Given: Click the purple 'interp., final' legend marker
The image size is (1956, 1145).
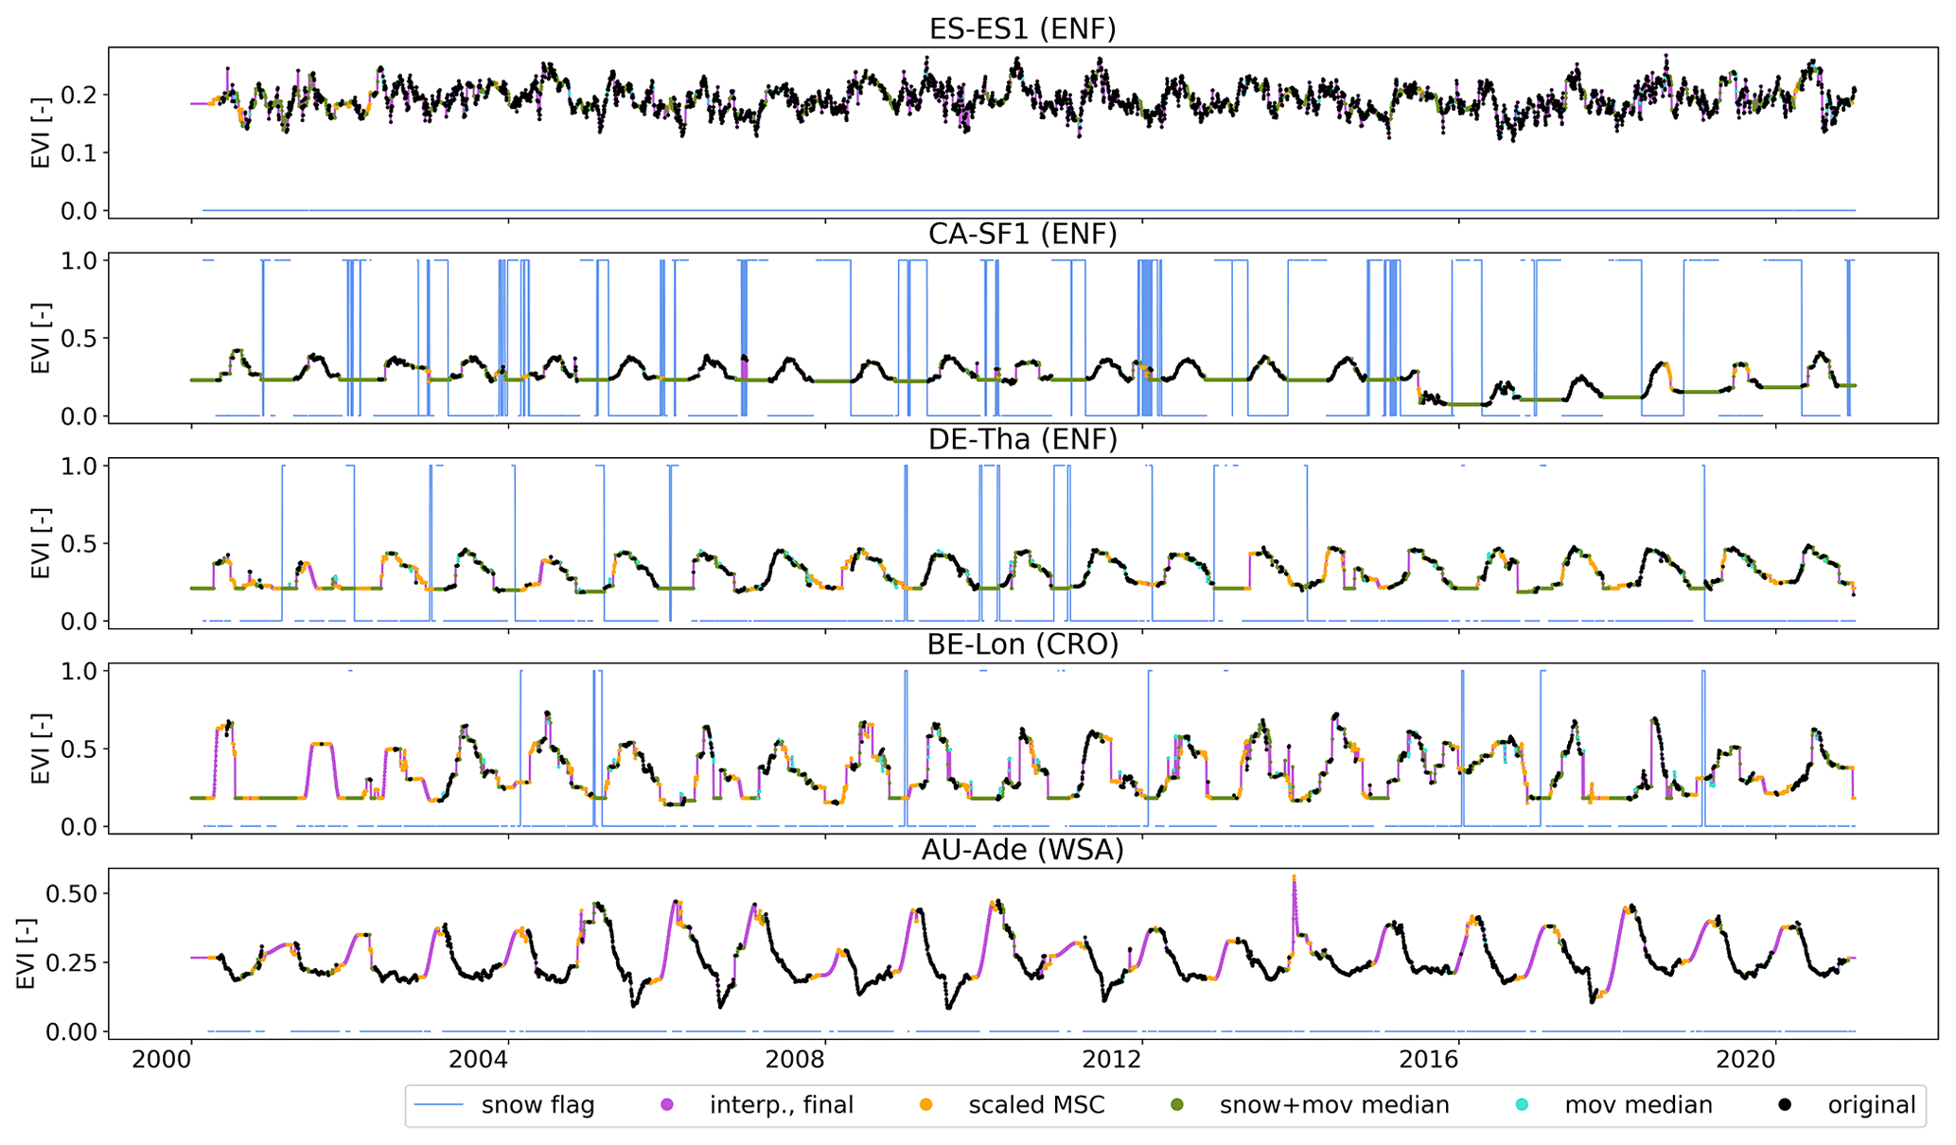Looking at the screenshot, I should [667, 1105].
